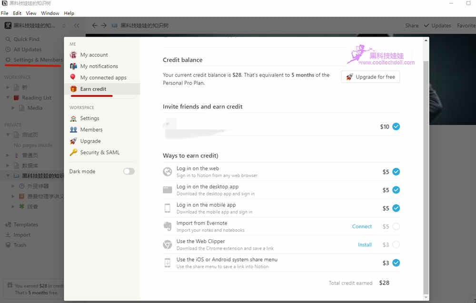
Task: Click Install link for Web Clipper
Action: (x=365, y=245)
